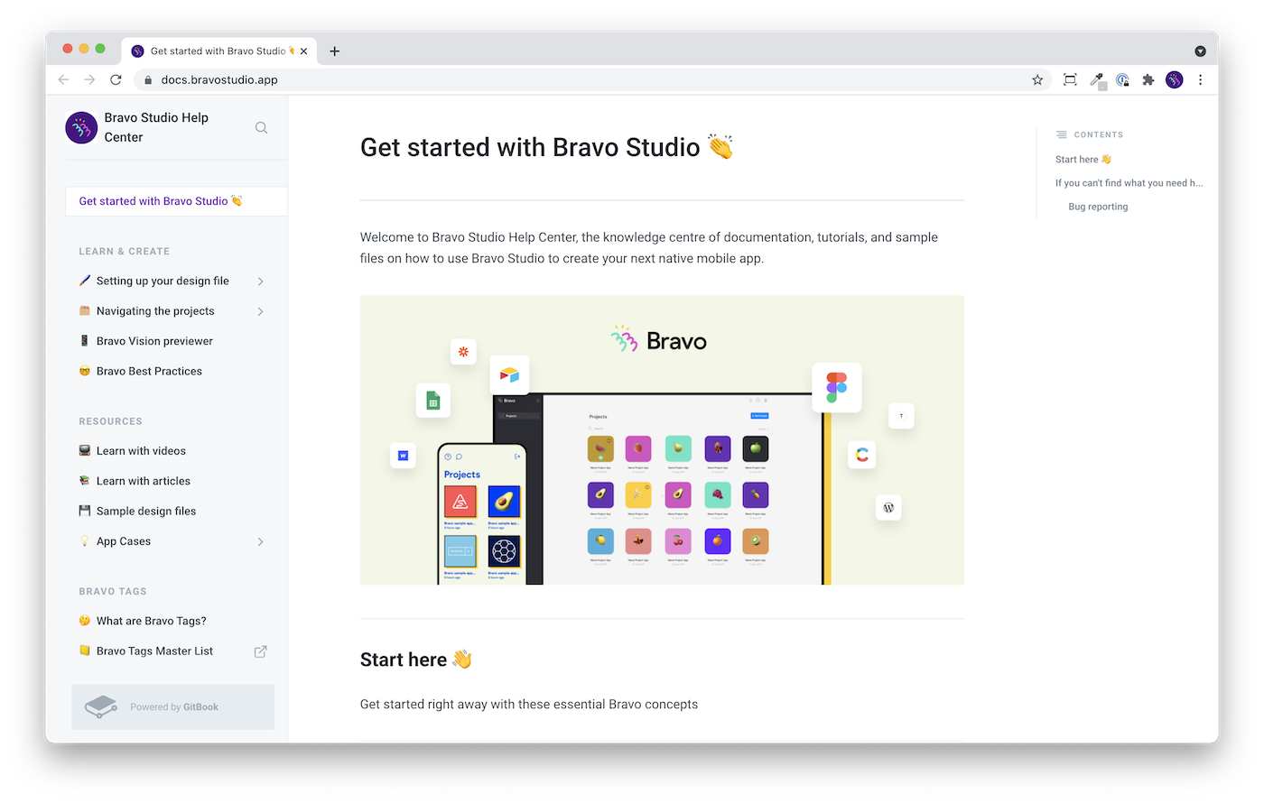This screenshot has height=803, width=1264.
Task: Click the screenshot capture extension icon
Action: (1070, 79)
